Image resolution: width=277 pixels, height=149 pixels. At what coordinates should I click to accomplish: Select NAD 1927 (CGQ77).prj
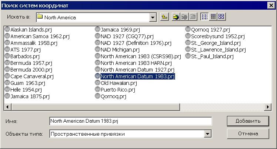(x=127, y=36)
